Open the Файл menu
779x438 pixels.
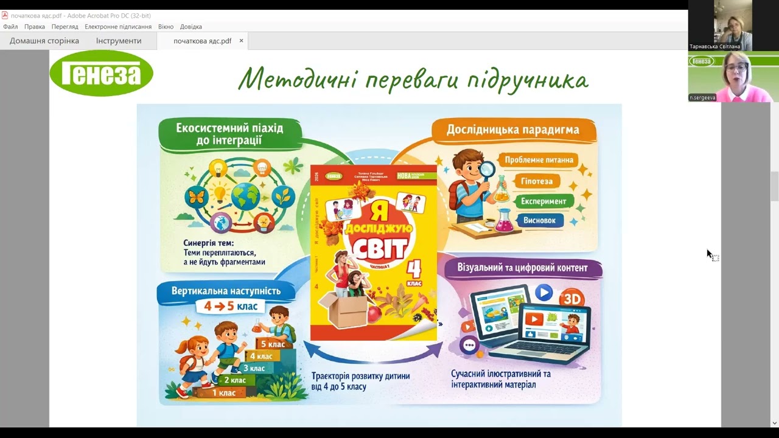click(10, 27)
